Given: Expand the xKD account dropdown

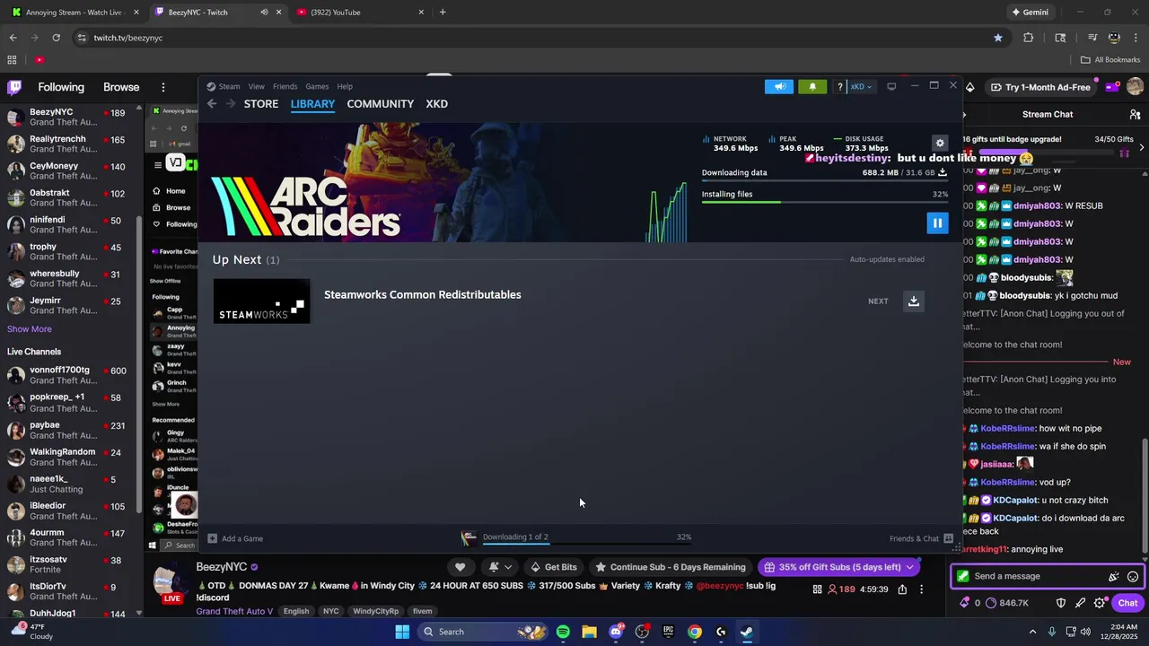Looking at the screenshot, I should point(861,86).
